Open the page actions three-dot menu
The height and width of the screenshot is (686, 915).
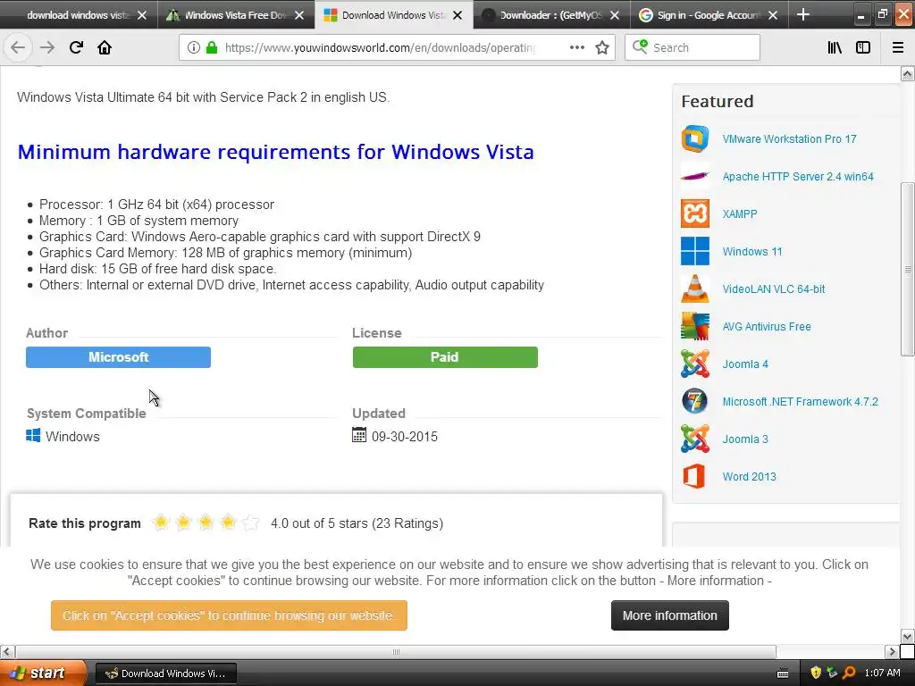(577, 48)
